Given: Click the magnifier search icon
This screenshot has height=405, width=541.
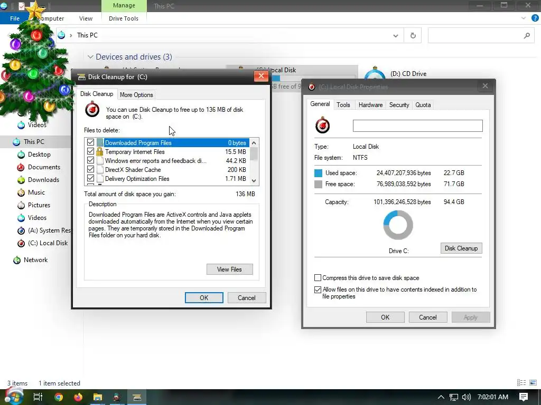Looking at the screenshot, I should click(527, 35).
